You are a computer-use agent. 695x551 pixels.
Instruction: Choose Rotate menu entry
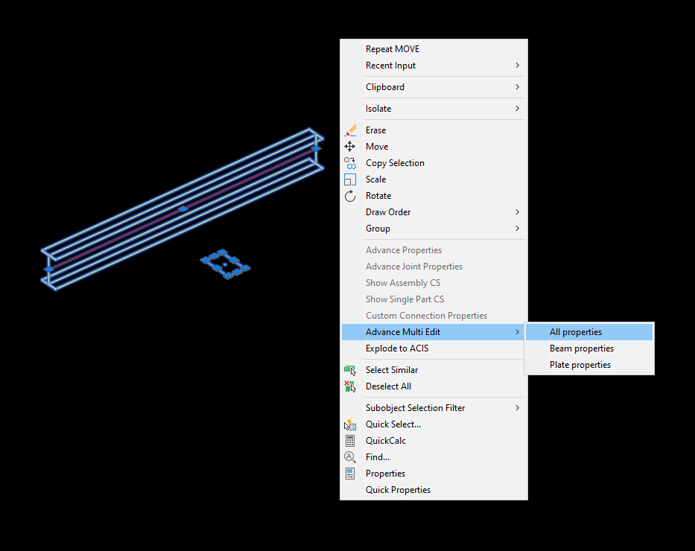click(434, 196)
